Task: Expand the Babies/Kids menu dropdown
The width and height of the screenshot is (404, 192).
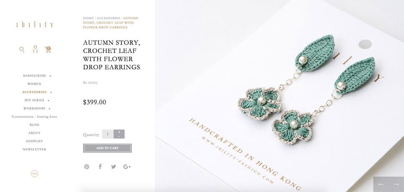Action: pos(50,76)
